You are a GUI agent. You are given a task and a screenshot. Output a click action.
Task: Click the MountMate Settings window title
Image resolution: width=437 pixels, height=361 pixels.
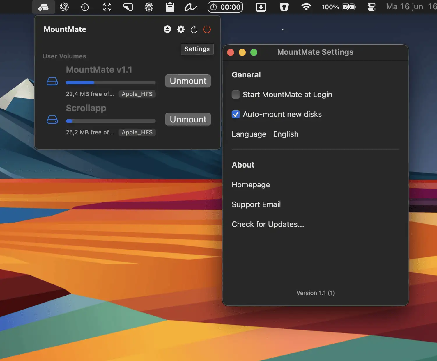coord(315,52)
